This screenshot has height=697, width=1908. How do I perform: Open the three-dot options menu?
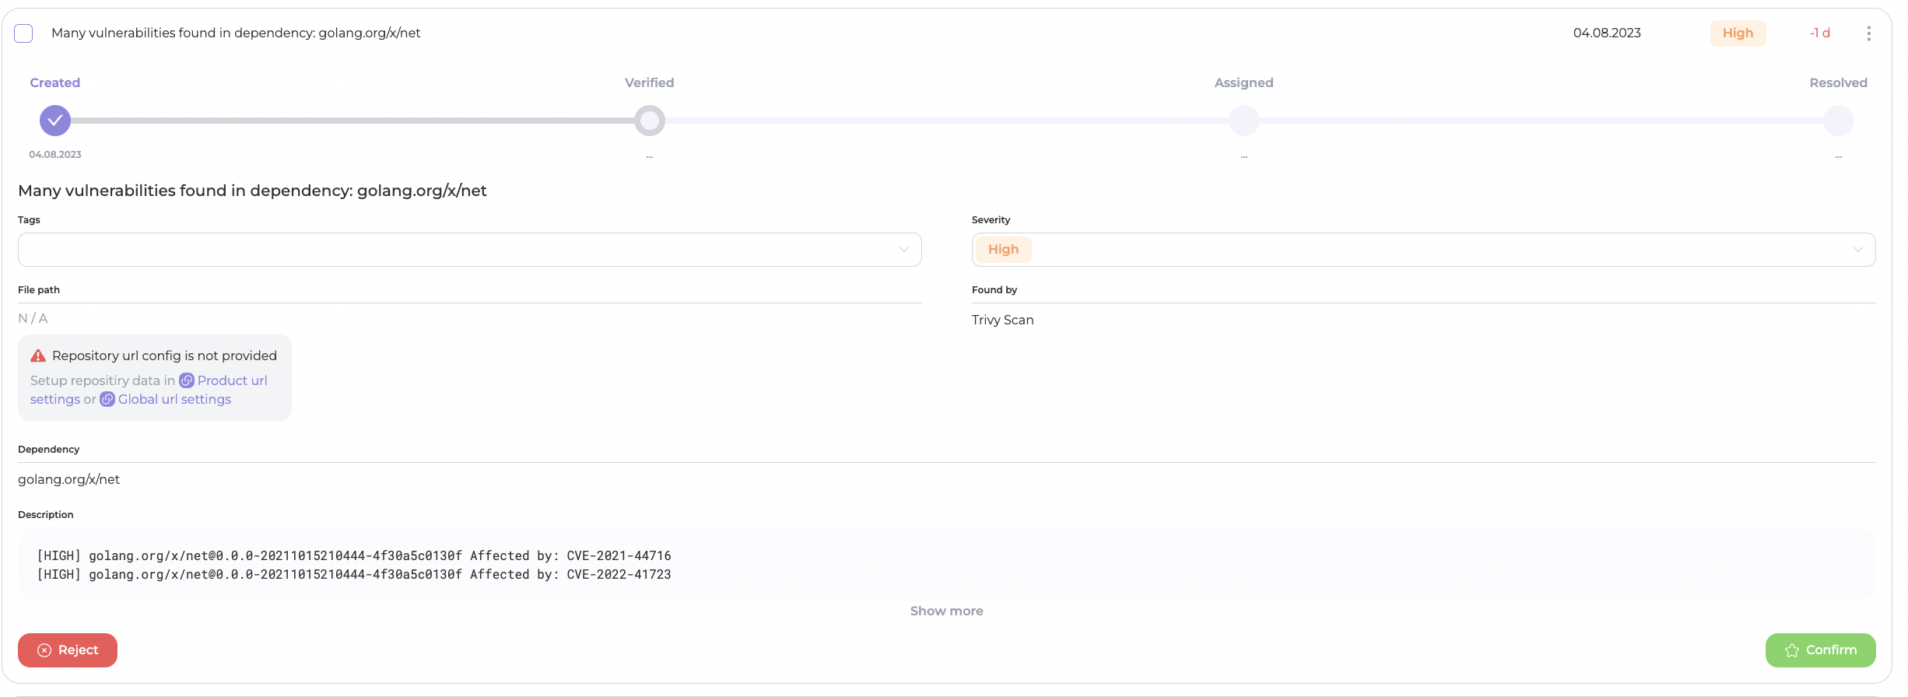(x=1868, y=33)
